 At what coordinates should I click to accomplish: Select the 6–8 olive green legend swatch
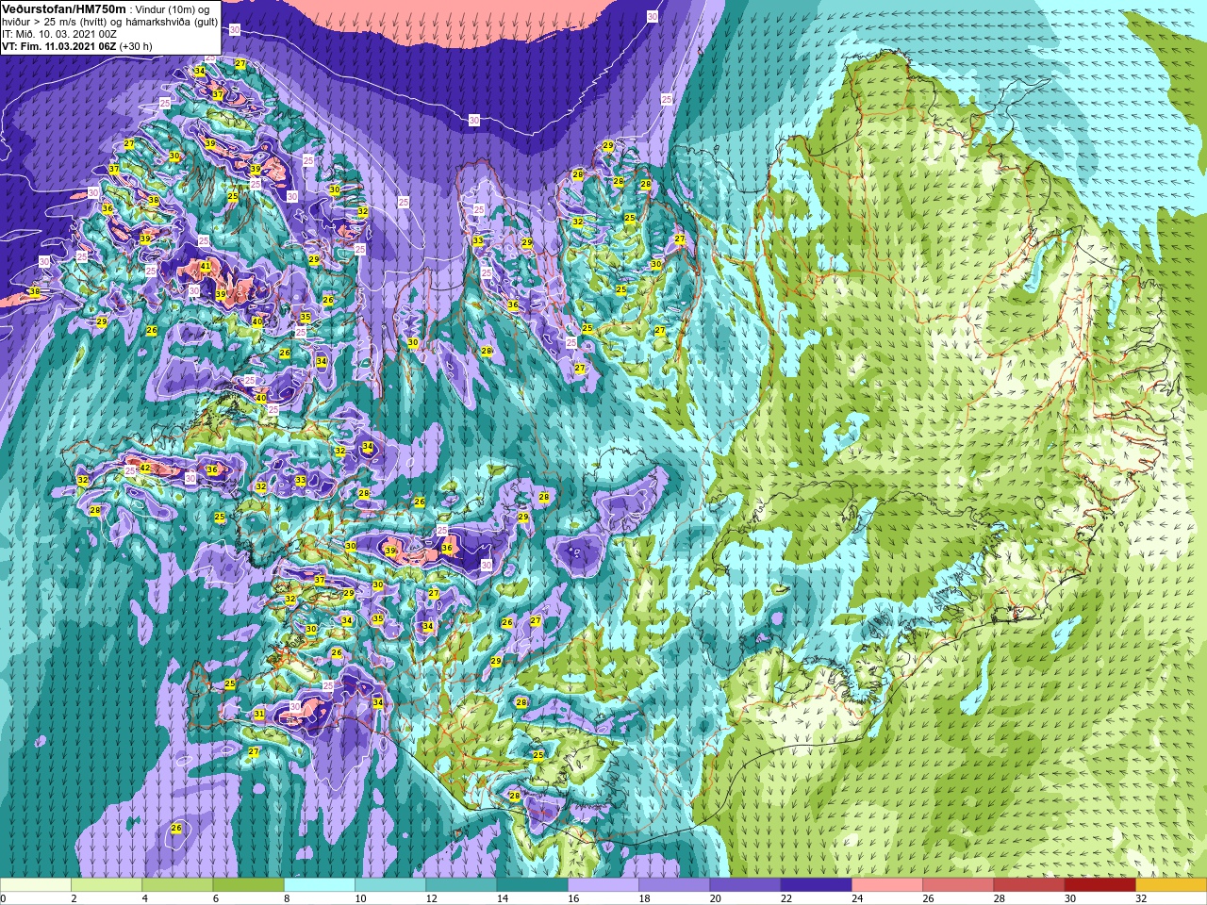click(248, 885)
